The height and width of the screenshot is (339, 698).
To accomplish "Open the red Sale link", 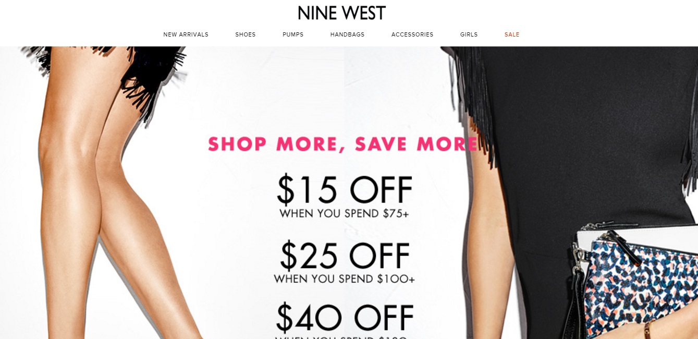I will 512,34.
